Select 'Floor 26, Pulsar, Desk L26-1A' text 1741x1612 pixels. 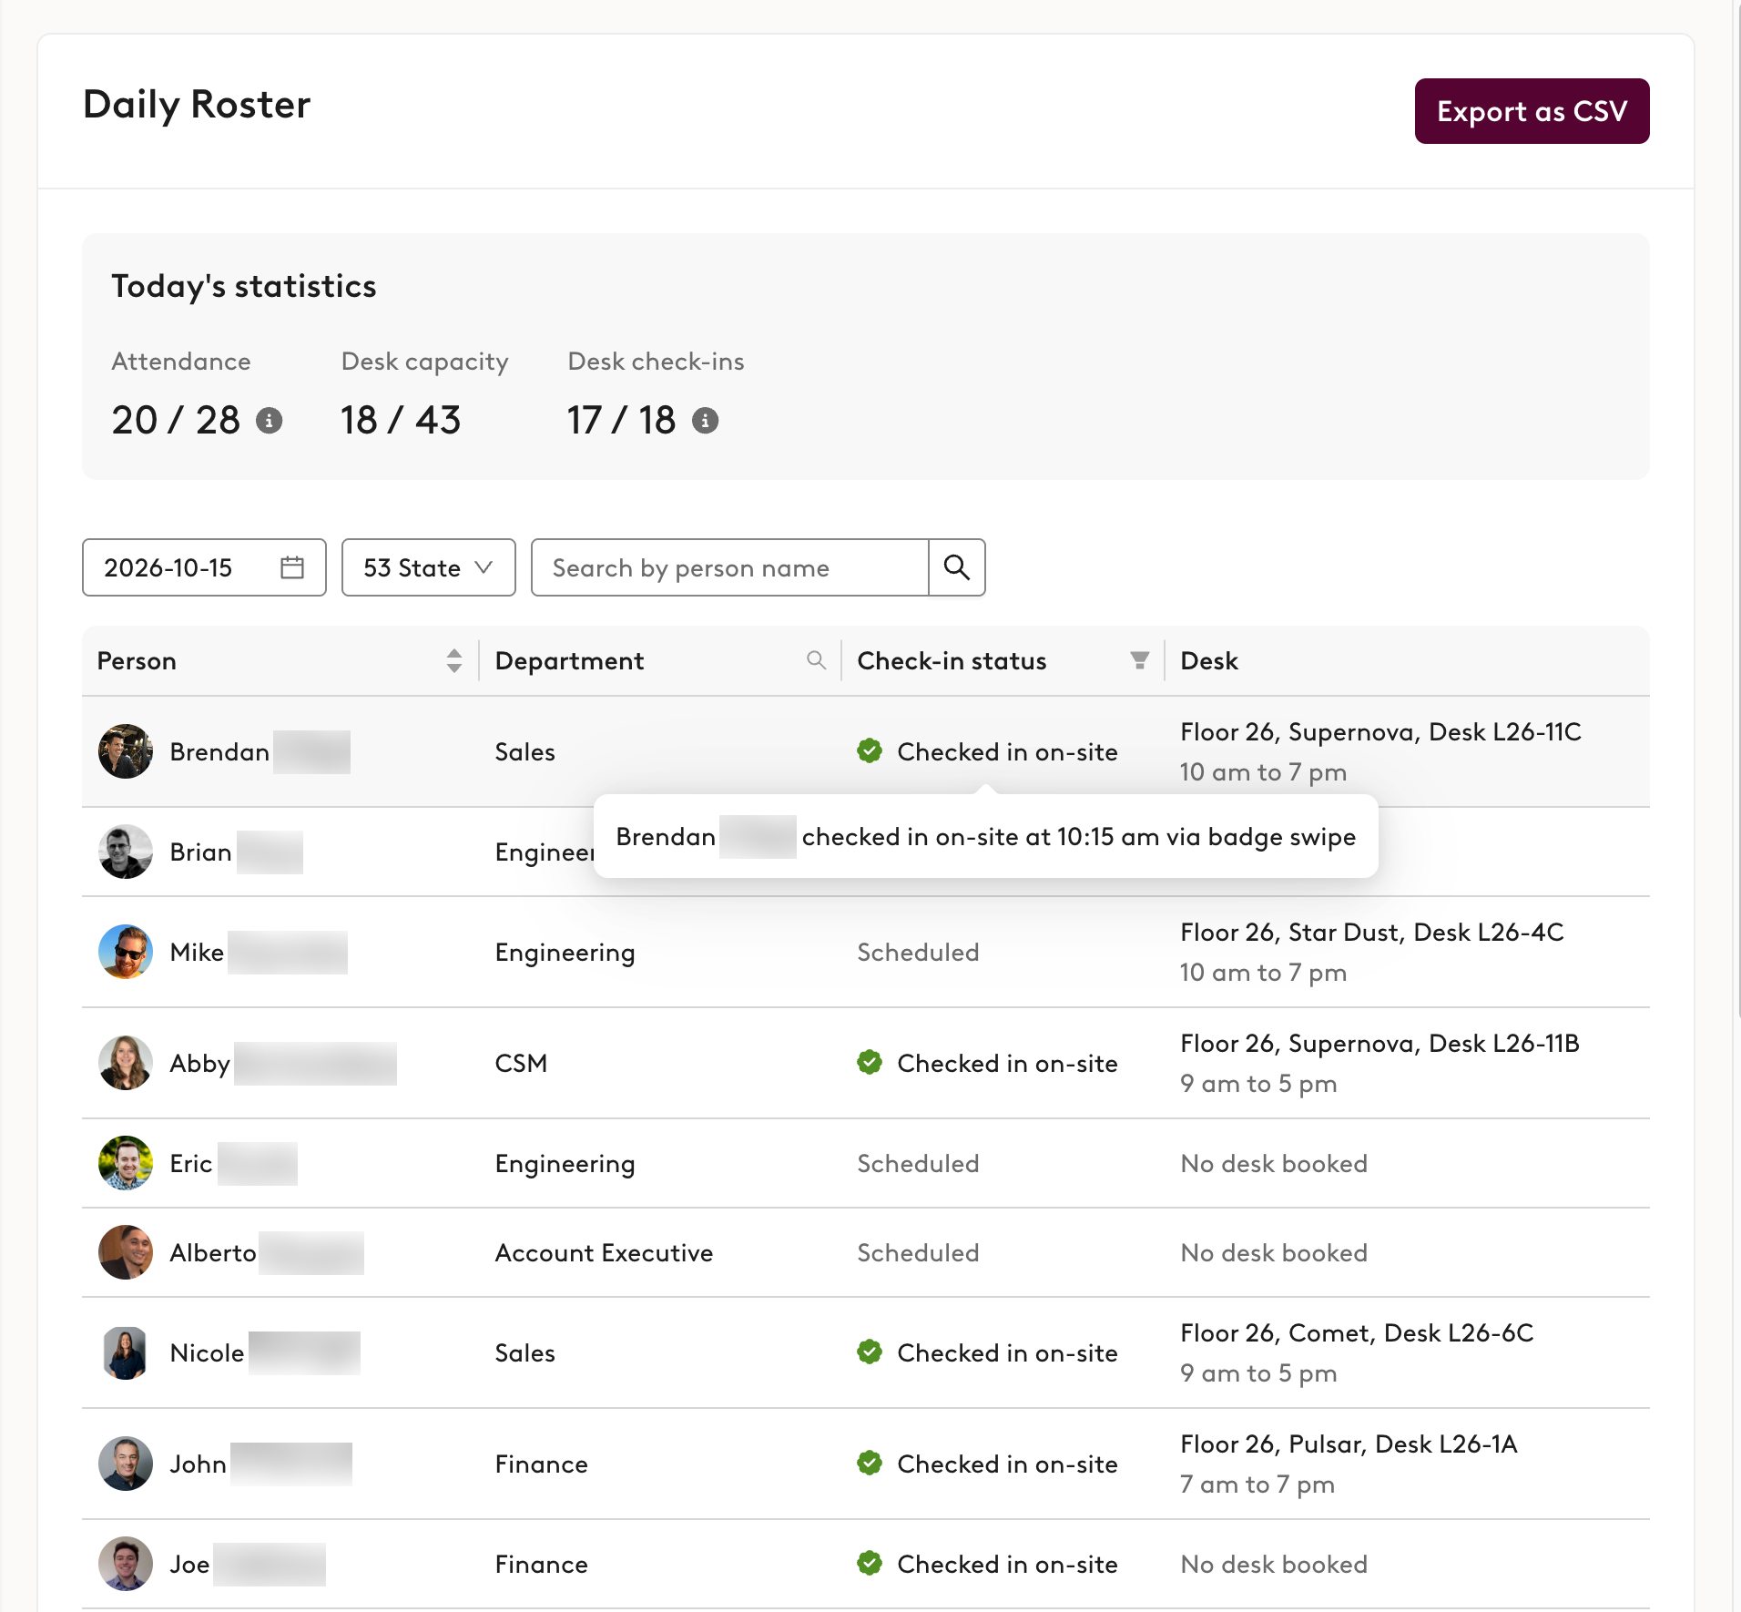coord(1349,1444)
